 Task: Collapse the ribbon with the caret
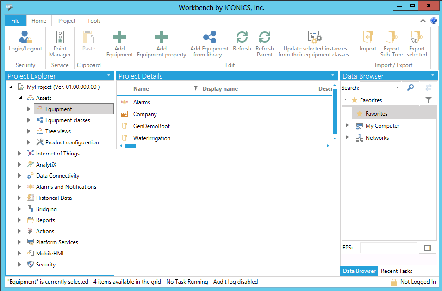coord(423,21)
